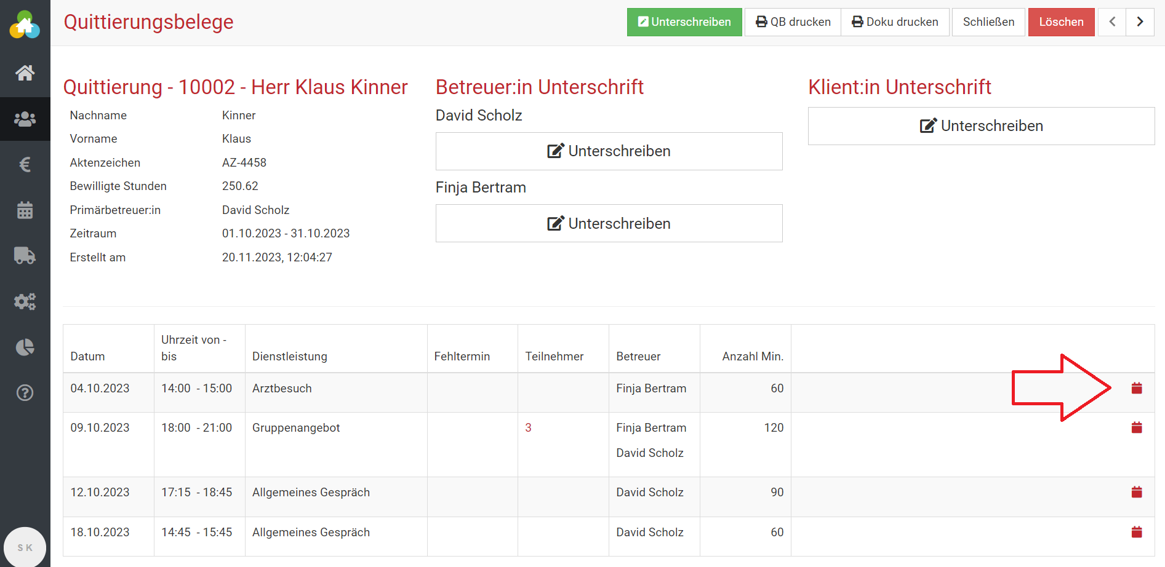The image size is (1165, 567).
Task: Open the home dashboard sidebar icon
Action: coord(25,73)
